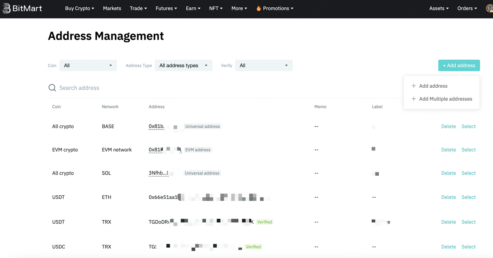The image size is (493, 258).
Task: Expand the Futures menu
Action: 166,8
